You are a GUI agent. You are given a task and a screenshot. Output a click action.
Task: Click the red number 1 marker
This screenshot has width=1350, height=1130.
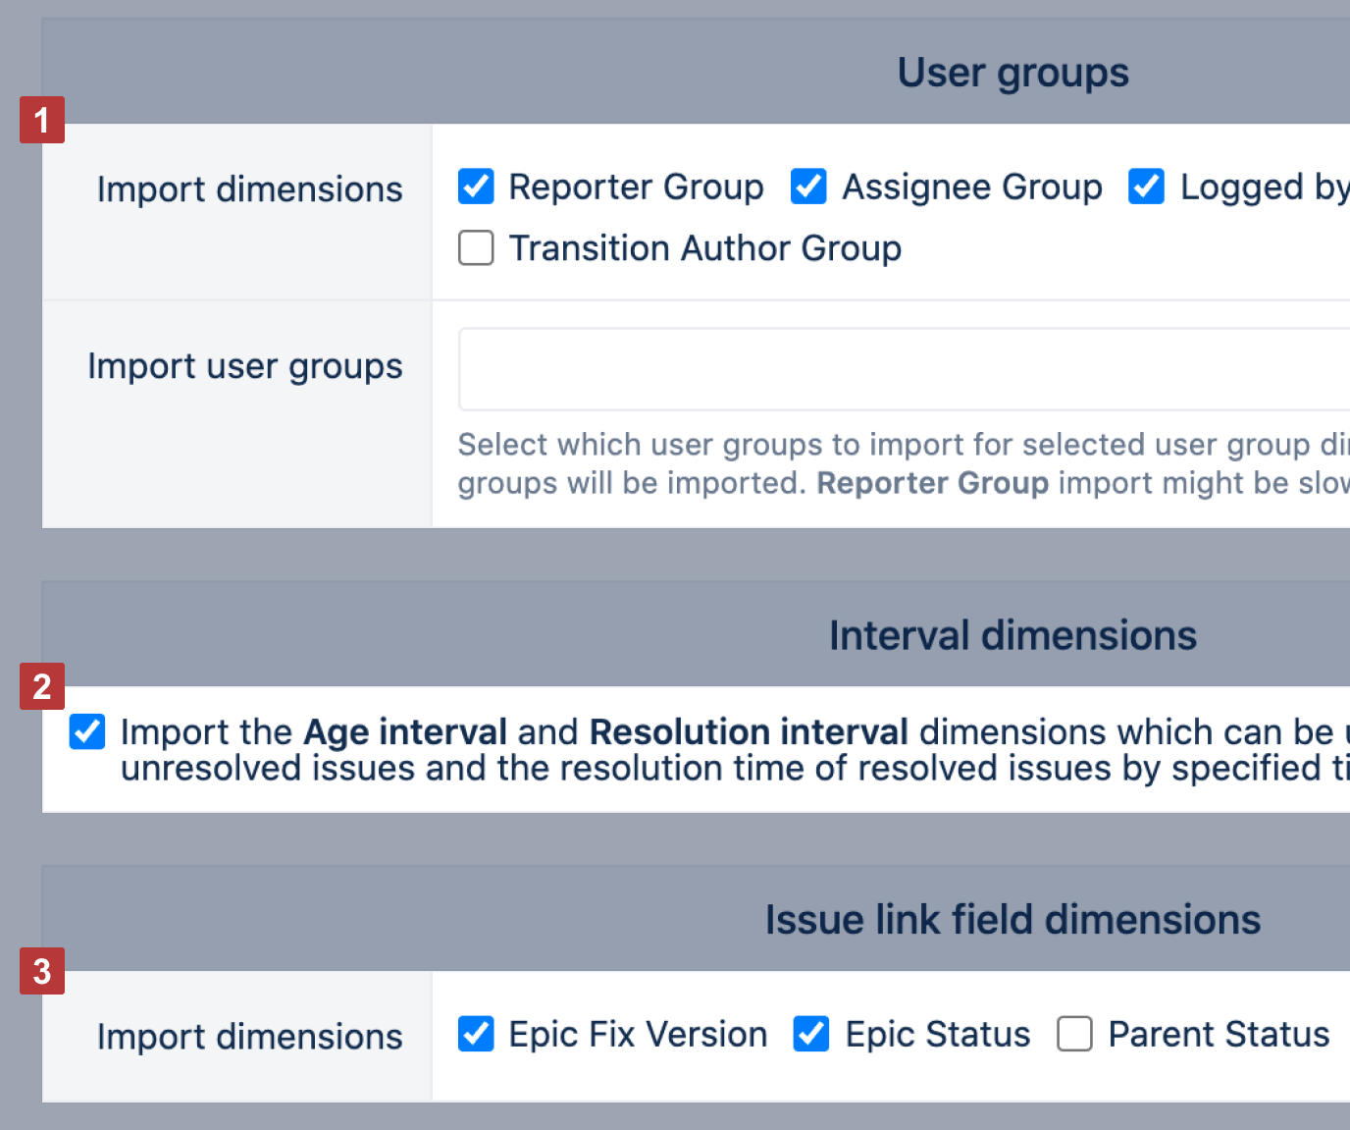click(x=42, y=120)
